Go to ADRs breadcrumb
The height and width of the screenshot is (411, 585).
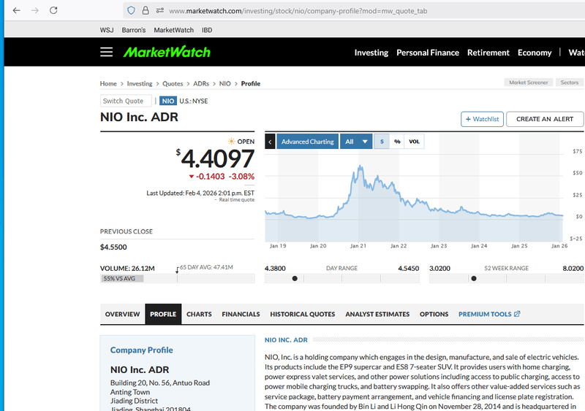pyautogui.click(x=201, y=83)
